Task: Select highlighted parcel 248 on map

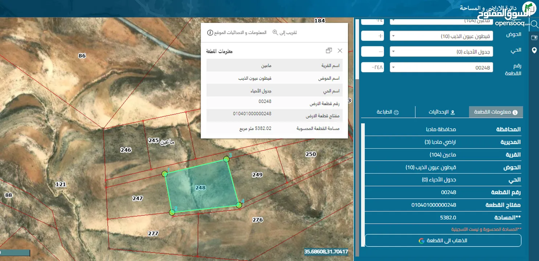Action: [x=200, y=187]
